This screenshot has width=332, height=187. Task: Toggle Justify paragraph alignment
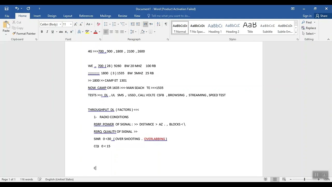122,32
